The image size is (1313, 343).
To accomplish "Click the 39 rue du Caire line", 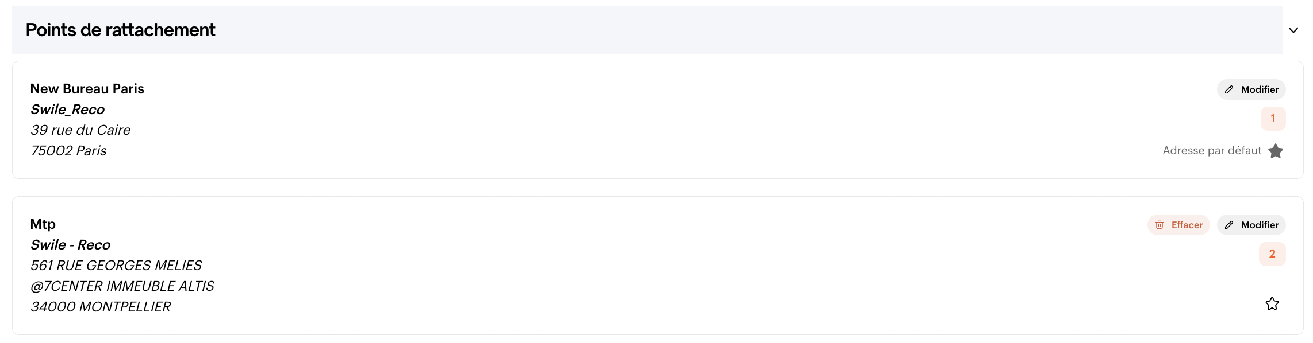I will (80, 130).
